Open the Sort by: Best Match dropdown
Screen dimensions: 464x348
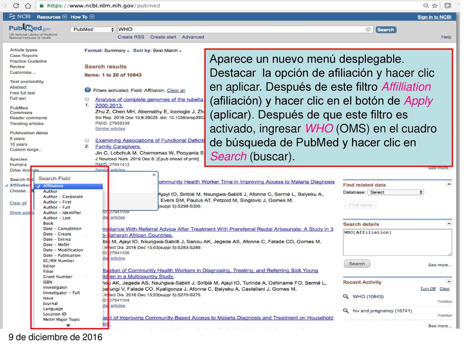(x=157, y=51)
